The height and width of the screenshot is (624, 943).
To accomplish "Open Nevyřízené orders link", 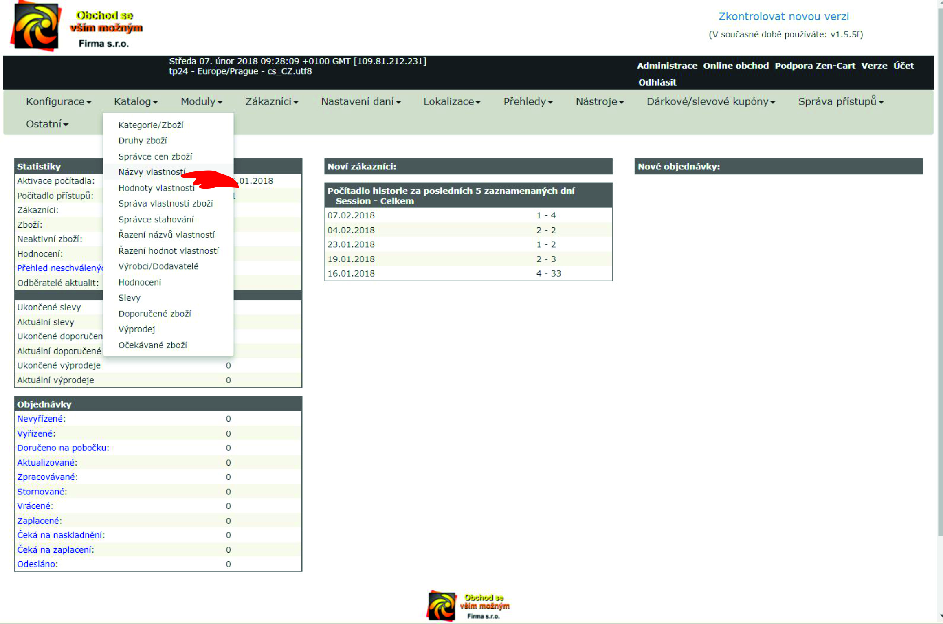I will (x=41, y=419).
